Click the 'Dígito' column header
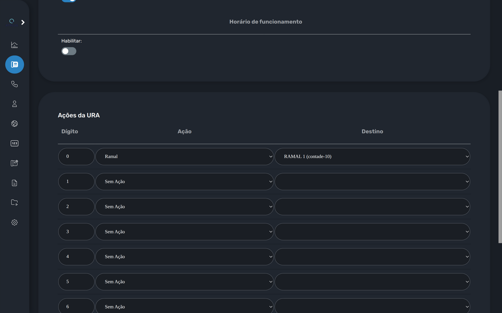The height and width of the screenshot is (313, 502). pos(70,131)
